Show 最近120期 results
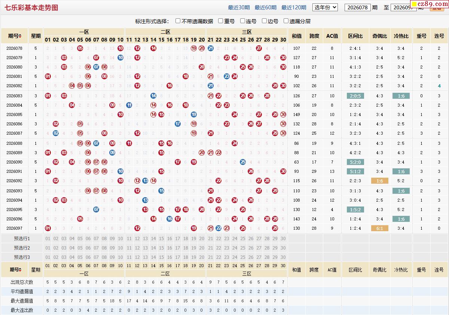The image size is (449, 315). click(x=294, y=7)
